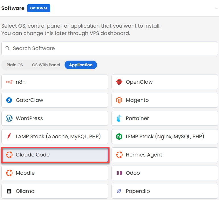Viewport: 219px width, 200px height.
Task: Click the blue GatorClaw lightning icon
Action: tap(9, 100)
